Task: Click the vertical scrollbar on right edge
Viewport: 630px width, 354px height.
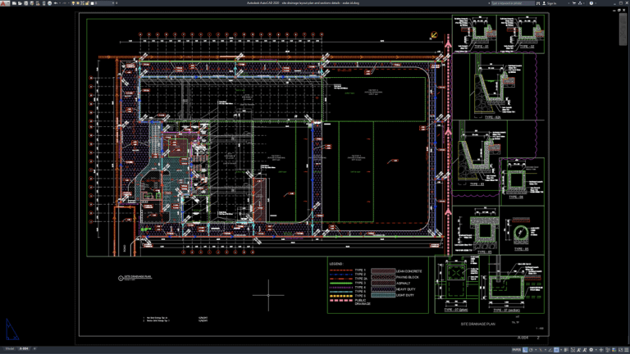Action: click(x=623, y=28)
